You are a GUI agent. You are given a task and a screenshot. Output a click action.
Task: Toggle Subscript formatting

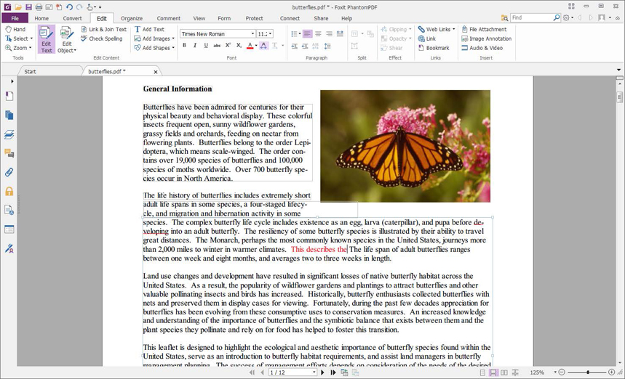click(239, 45)
